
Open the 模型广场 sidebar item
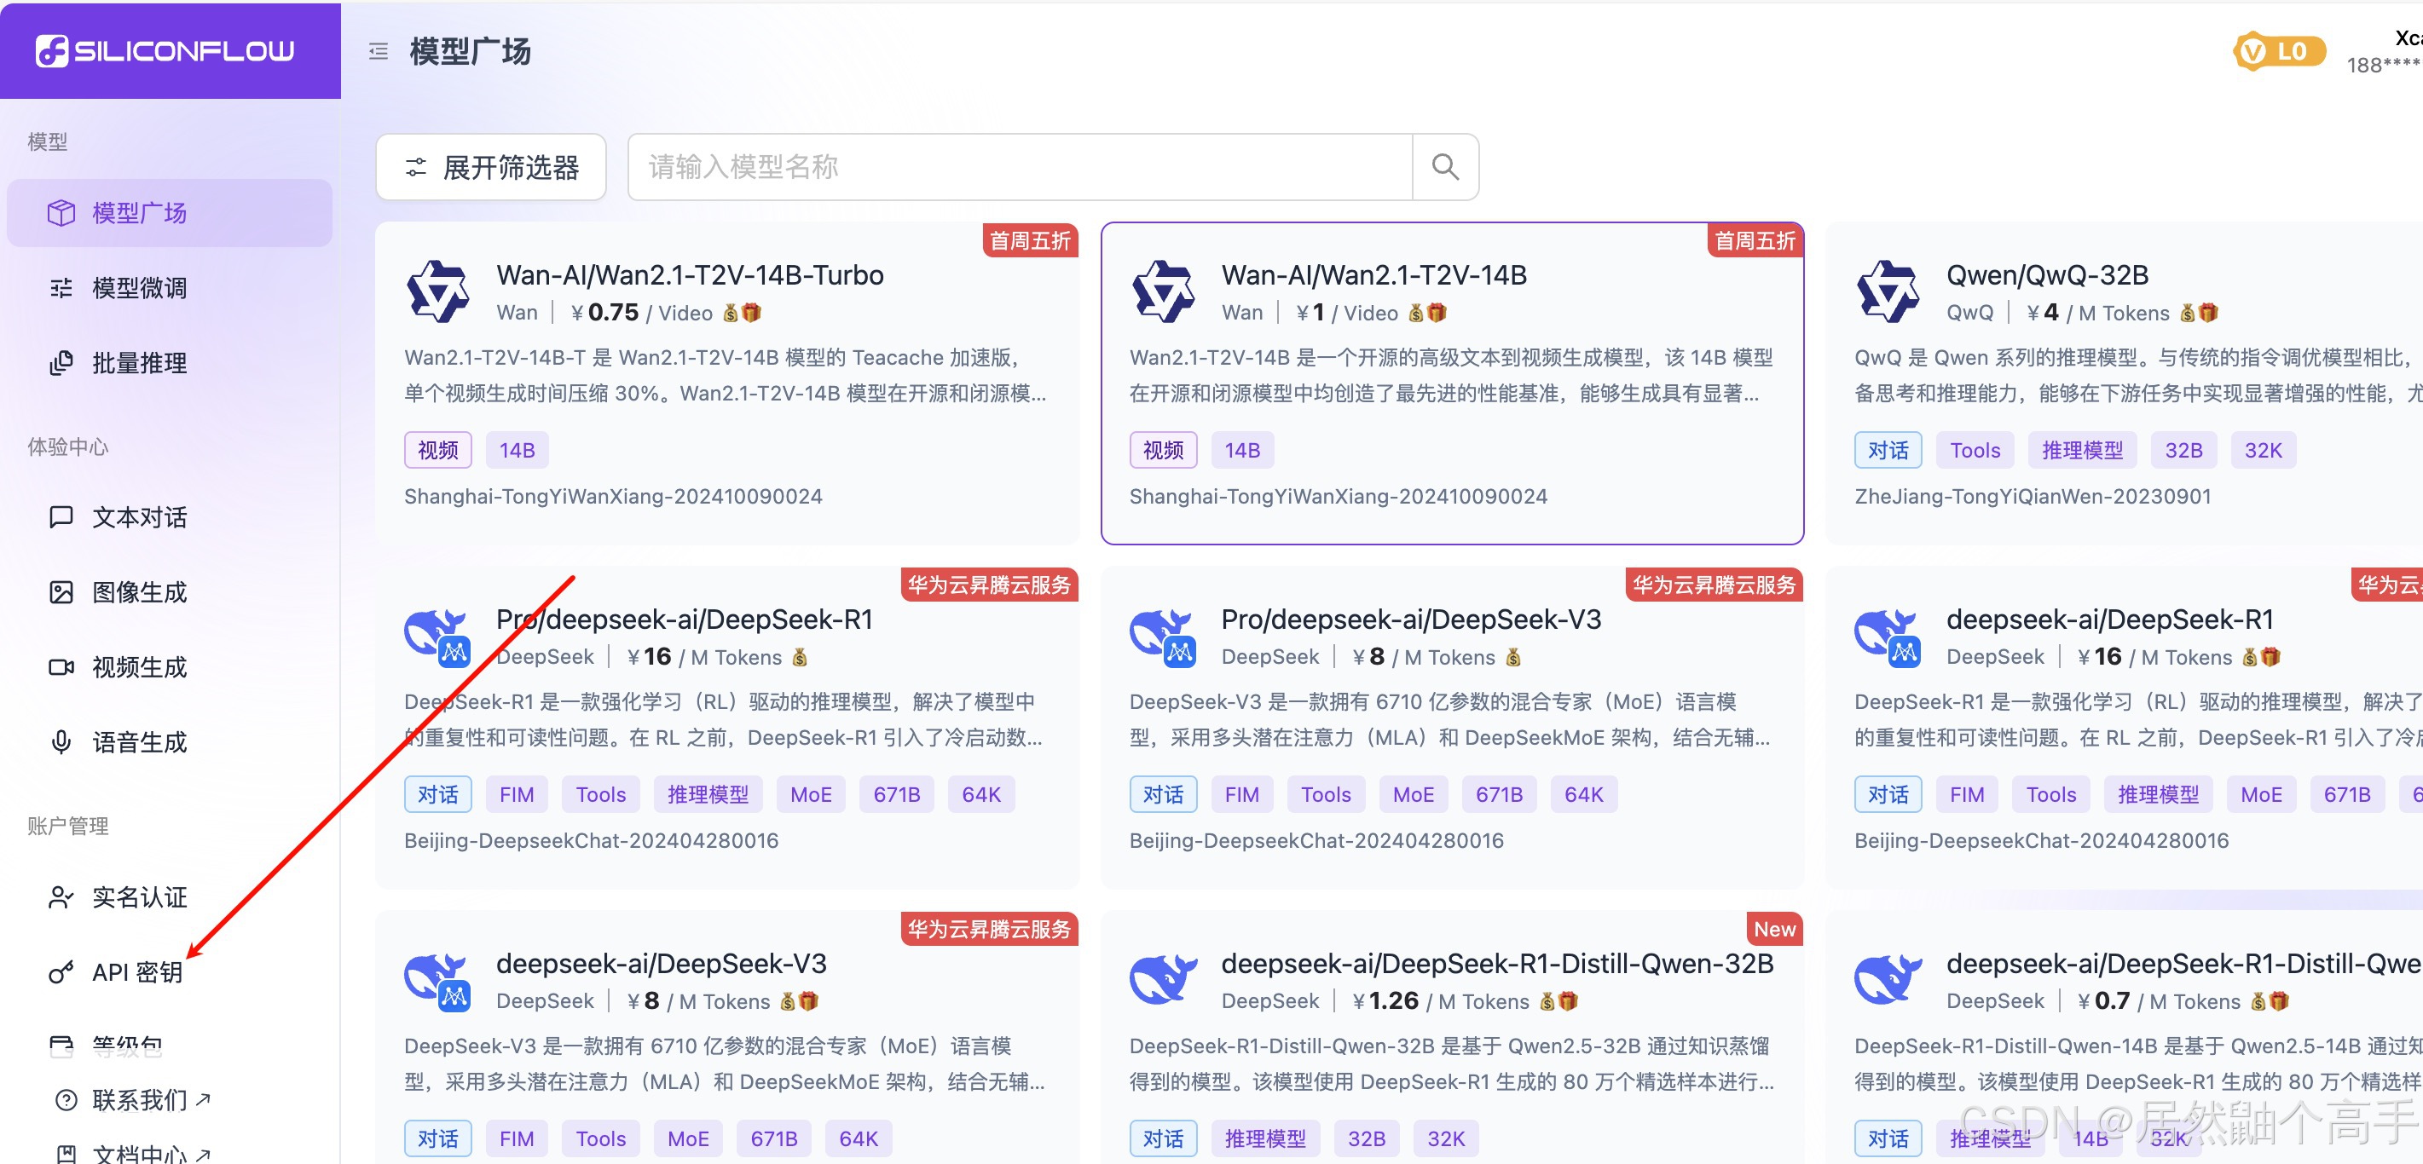tap(139, 213)
